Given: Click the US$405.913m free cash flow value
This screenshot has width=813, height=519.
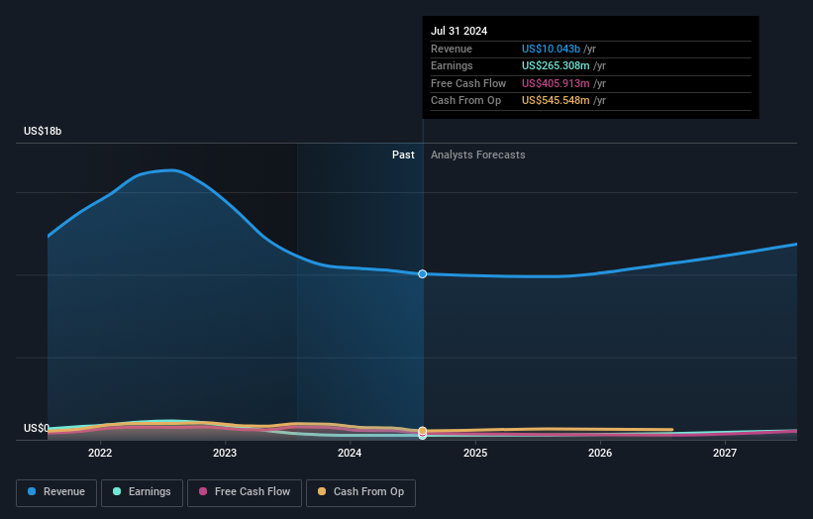Looking at the screenshot, I should coord(556,83).
